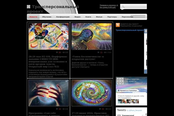174x116 pixels.
Task: Click views eye icon on the 28-29 мая post
Action: click(x=64, y=52)
